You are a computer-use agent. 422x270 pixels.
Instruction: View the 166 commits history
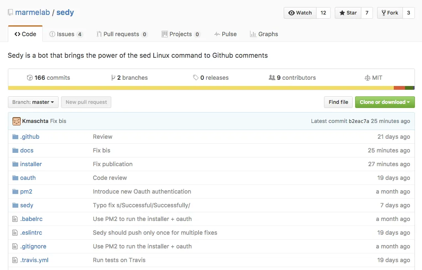pyautogui.click(x=49, y=78)
